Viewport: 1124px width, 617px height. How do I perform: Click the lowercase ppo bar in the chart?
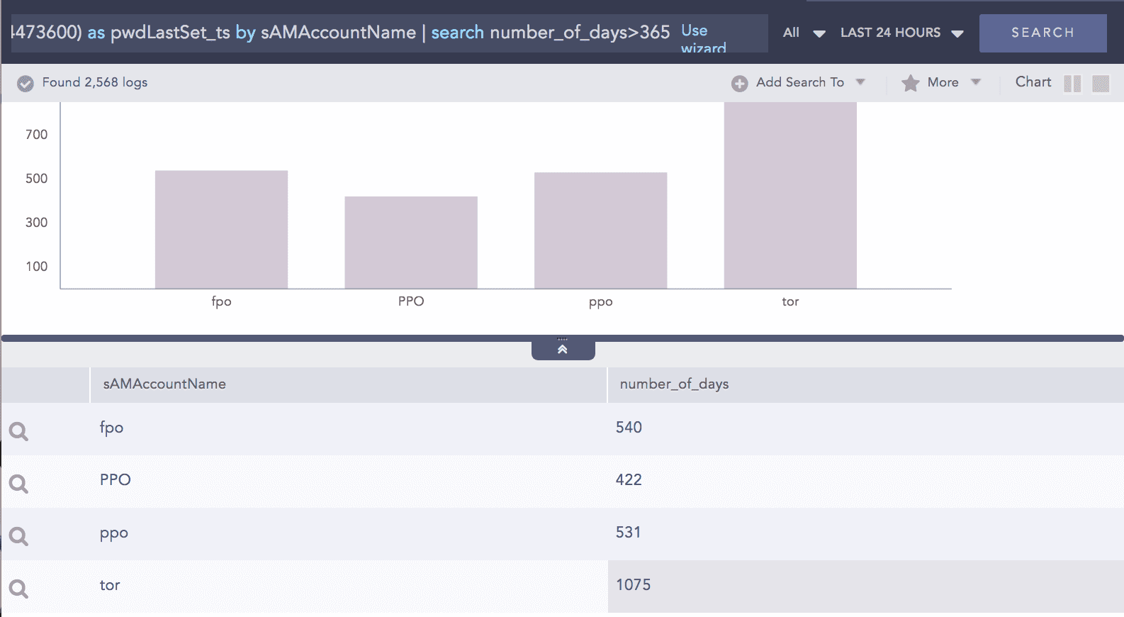pos(600,230)
